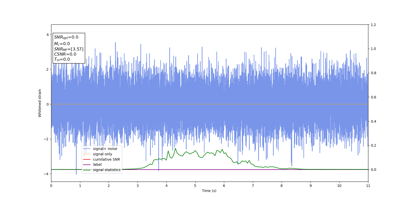Click the SNRopt=0.0 annotation text
This screenshot has height=204, width=409.
point(66,37)
